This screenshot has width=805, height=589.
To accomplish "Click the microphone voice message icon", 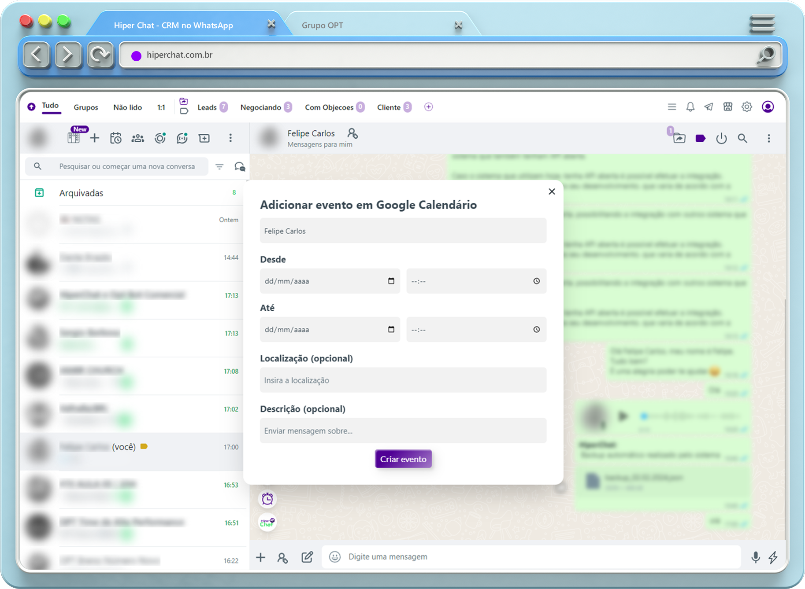I will click(x=755, y=557).
